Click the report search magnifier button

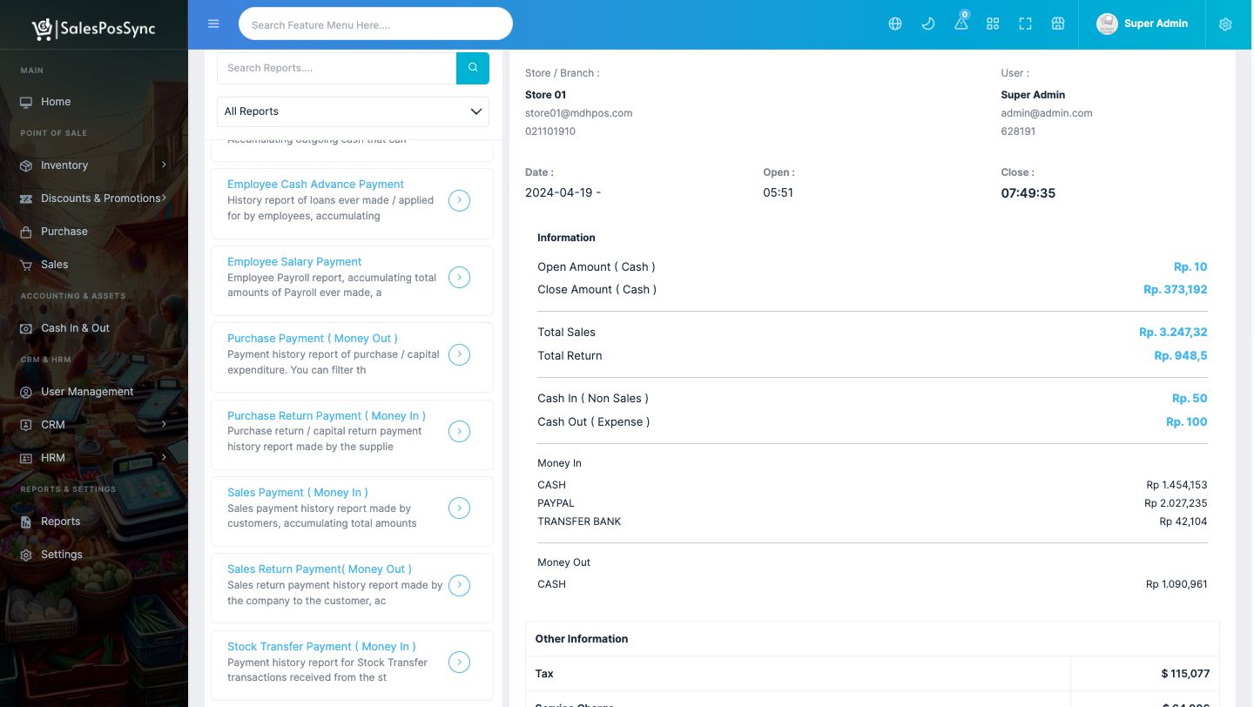click(473, 68)
